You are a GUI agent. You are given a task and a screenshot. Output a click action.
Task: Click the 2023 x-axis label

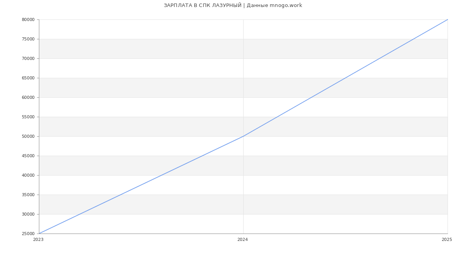pyautogui.click(x=38, y=240)
